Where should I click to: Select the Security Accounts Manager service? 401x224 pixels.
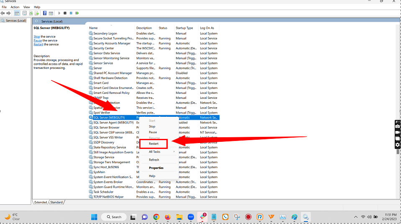pyautogui.click(x=154, y=43)
